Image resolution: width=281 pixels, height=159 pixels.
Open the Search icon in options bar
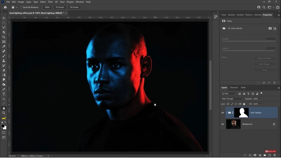(x=264, y=7)
